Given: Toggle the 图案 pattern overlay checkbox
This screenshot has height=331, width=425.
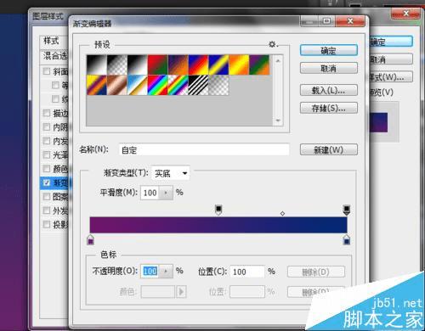Looking at the screenshot, I should pyautogui.click(x=47, y=196).
